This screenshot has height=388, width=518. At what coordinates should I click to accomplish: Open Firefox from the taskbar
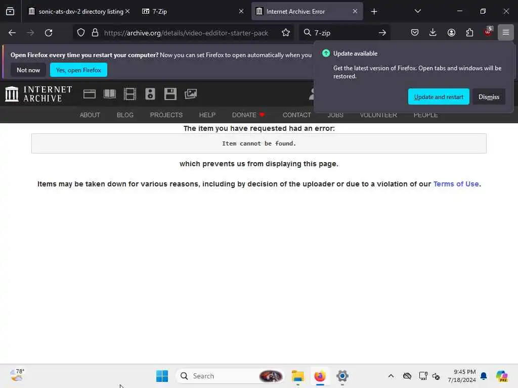tap(320, 376)
